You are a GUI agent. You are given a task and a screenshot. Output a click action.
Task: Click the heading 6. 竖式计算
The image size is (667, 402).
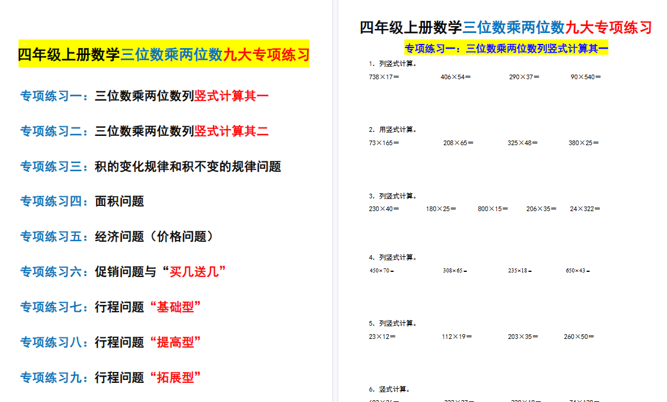tap(391, 388)
